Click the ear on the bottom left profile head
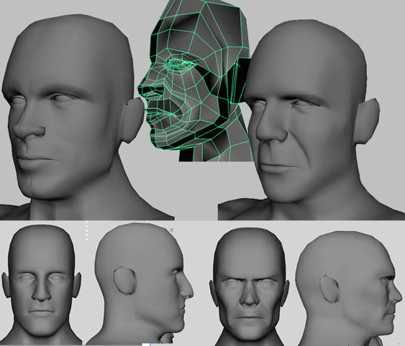Viewport: 405px width, 346px height. 124,281
